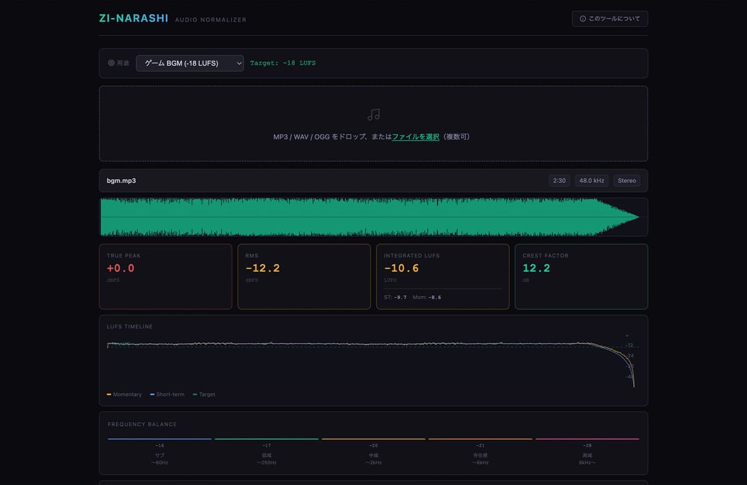Click the True Peak value +0.0
The width and height of the screenshot is (747, 485).
121,269
